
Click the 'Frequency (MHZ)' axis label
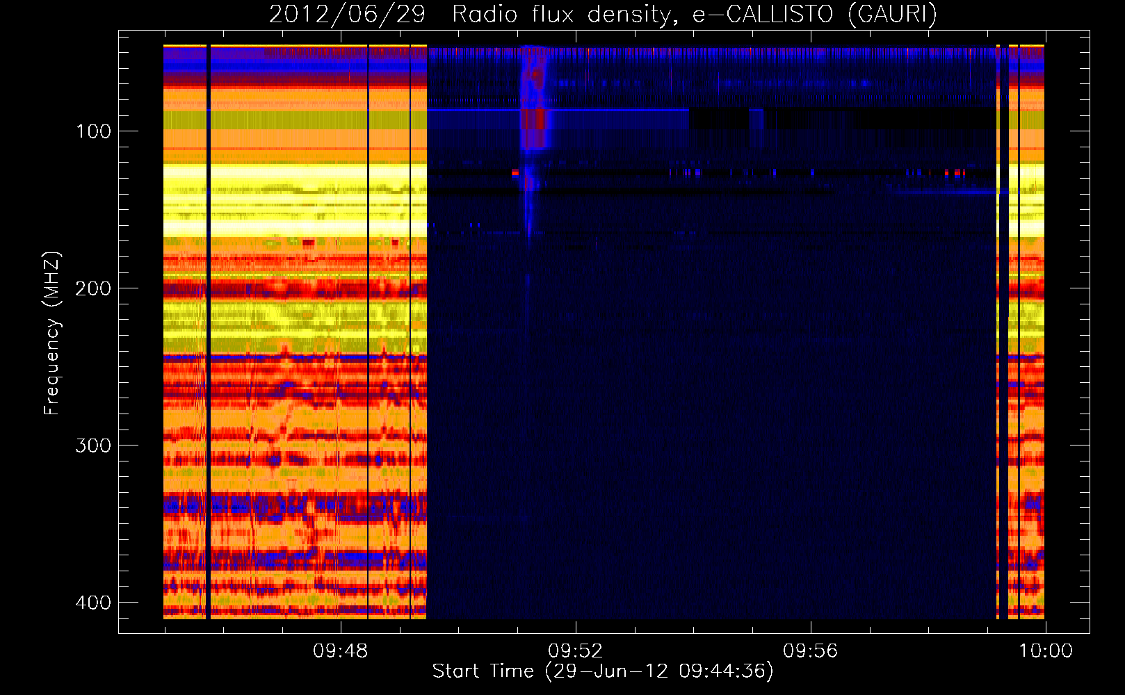click(x=52, y=334)
